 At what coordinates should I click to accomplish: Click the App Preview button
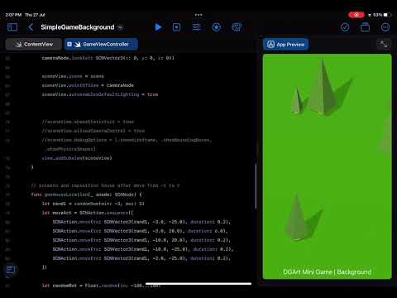click(286, 44)
